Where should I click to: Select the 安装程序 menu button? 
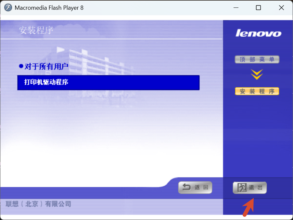coord(257,91)
